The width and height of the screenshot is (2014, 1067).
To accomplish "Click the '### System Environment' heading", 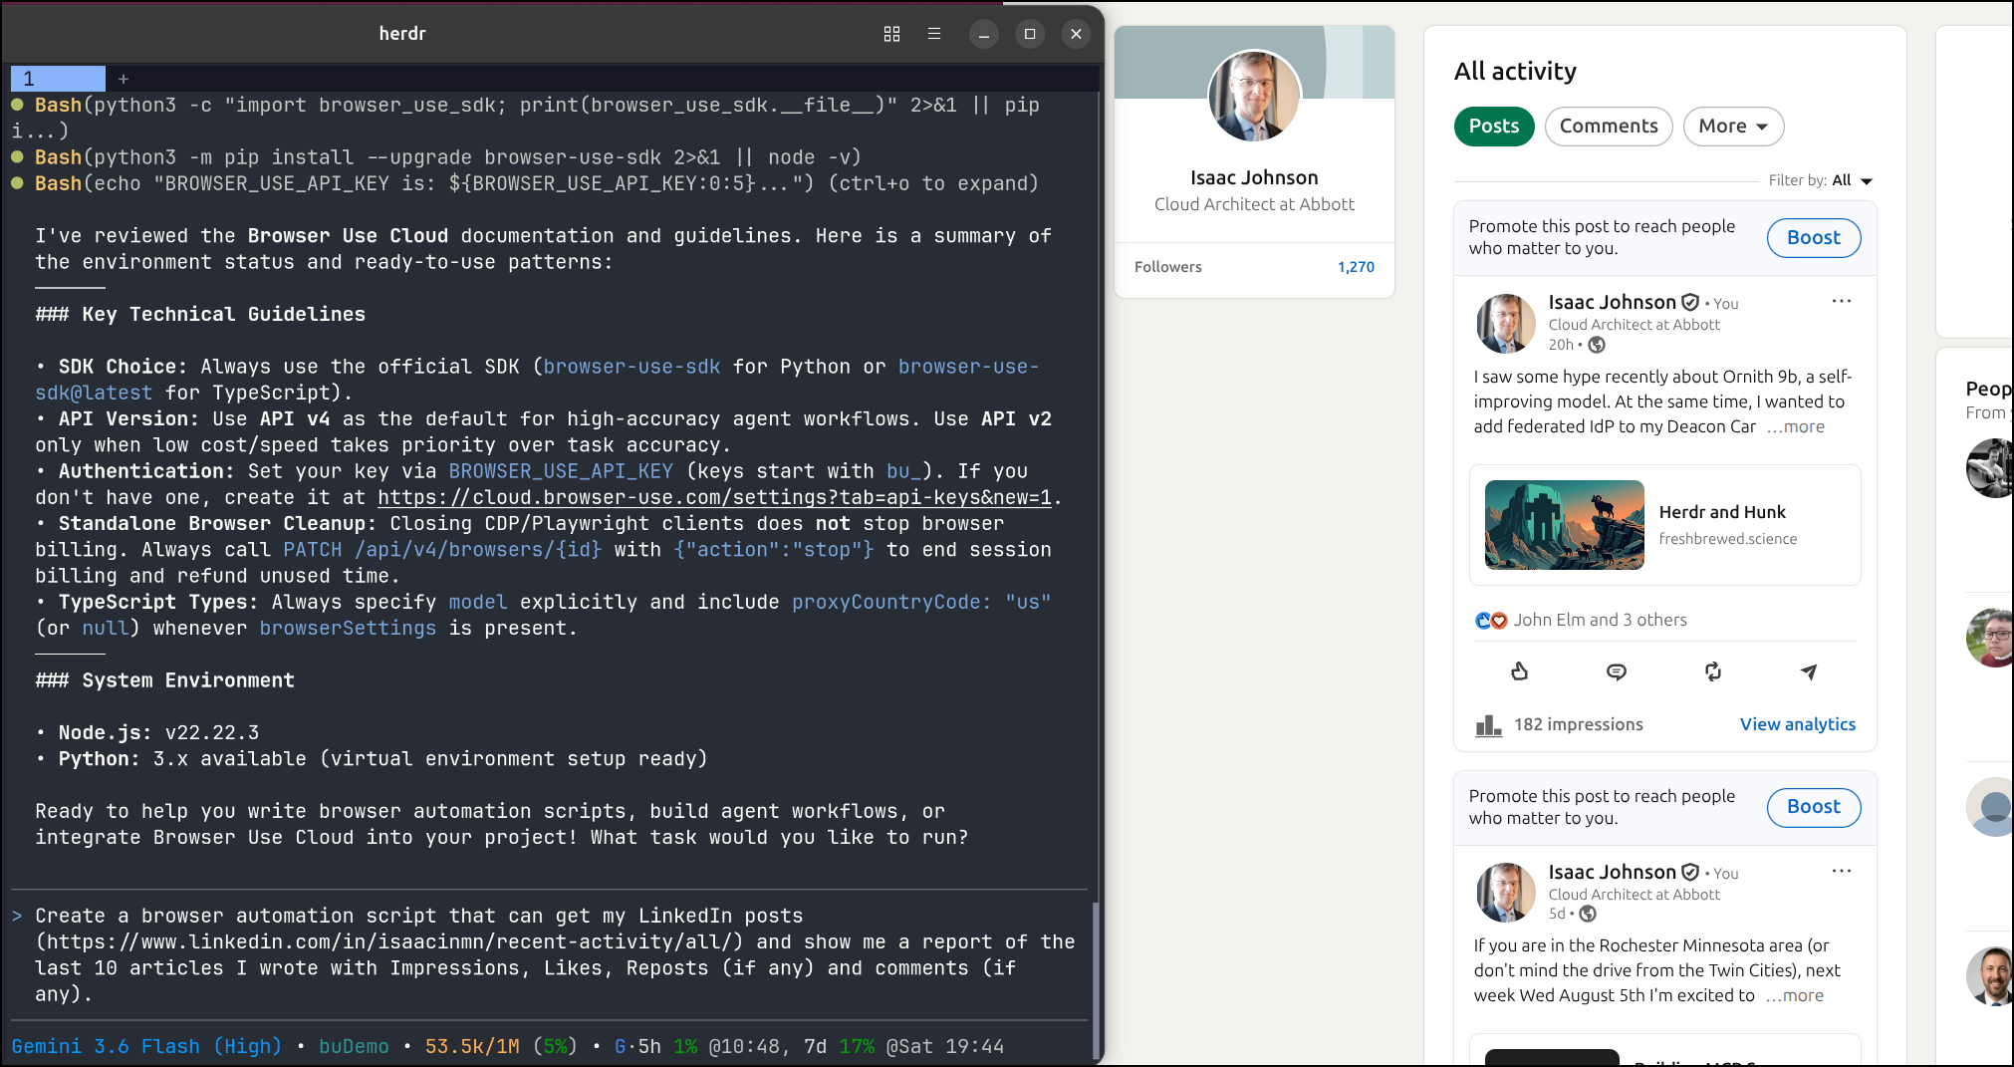I will (164, 680).
